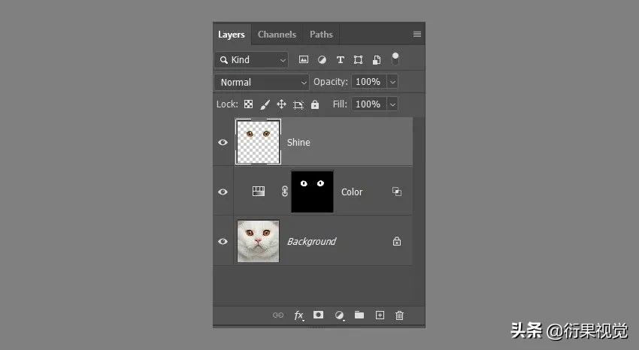
Task: Open the Layers panel menu
Action: click(417, 35)
